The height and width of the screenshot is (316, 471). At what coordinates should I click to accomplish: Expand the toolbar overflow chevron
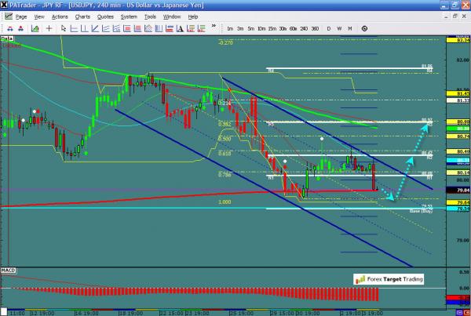(213, 27)
